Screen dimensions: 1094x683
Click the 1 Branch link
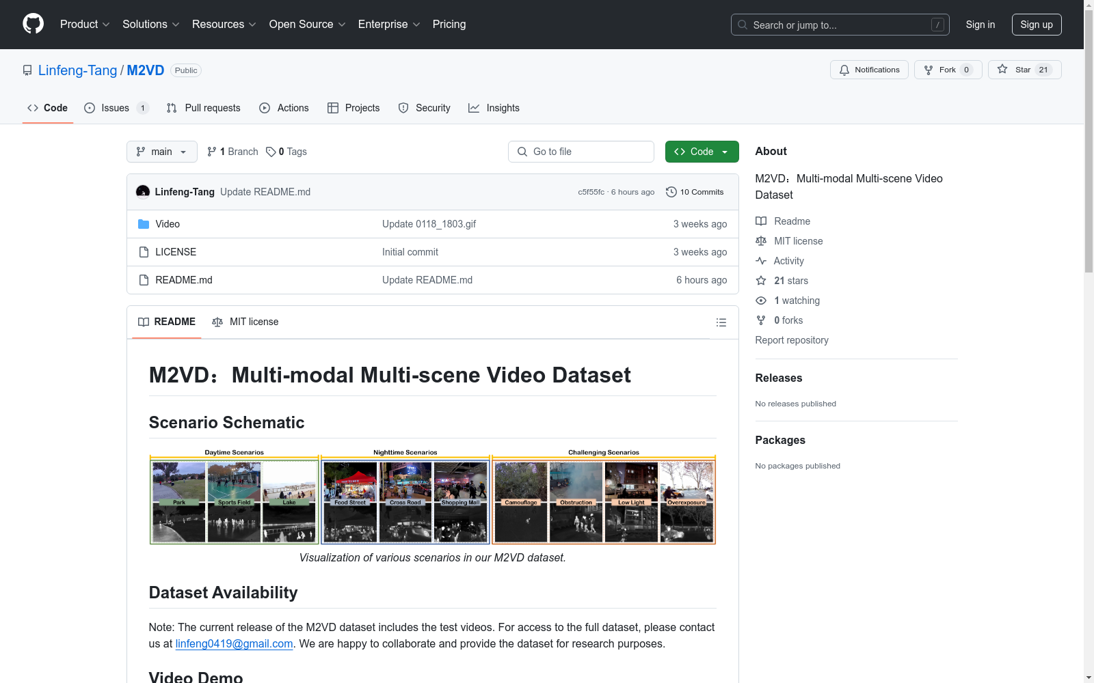pyautogui.click(x=232, y=152)
